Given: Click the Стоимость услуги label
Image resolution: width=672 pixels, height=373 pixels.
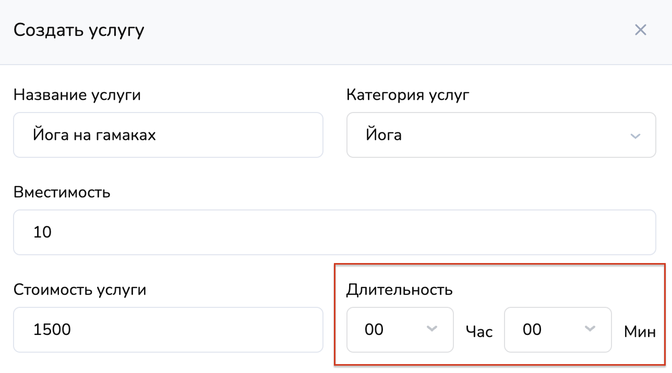Looking at the screenshot, I should [80, 290].
